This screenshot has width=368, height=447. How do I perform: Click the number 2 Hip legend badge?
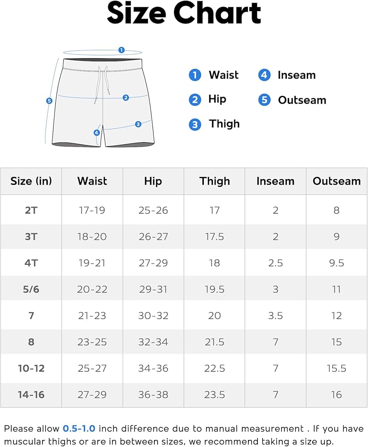coord(195,99)
